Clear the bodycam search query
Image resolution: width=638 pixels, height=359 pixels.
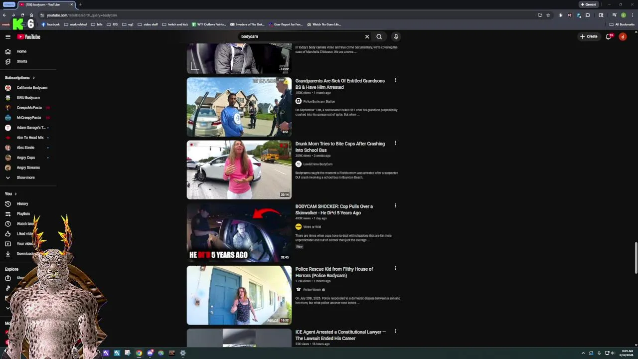tap(367, 36)
